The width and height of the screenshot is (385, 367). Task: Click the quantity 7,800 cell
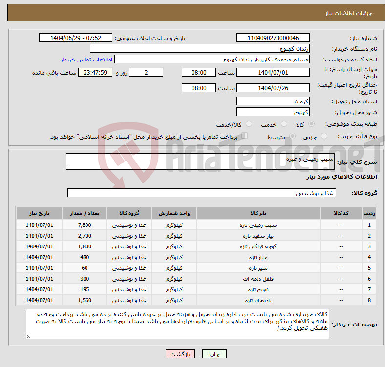click(85, 225)
